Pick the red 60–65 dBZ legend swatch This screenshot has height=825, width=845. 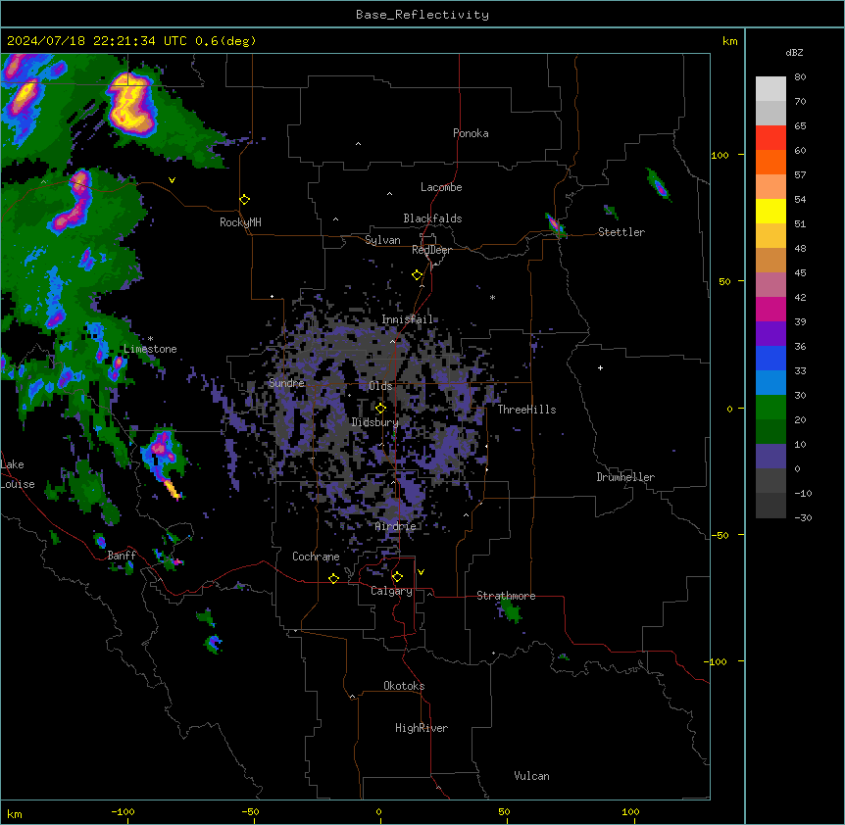coord(770,138)
